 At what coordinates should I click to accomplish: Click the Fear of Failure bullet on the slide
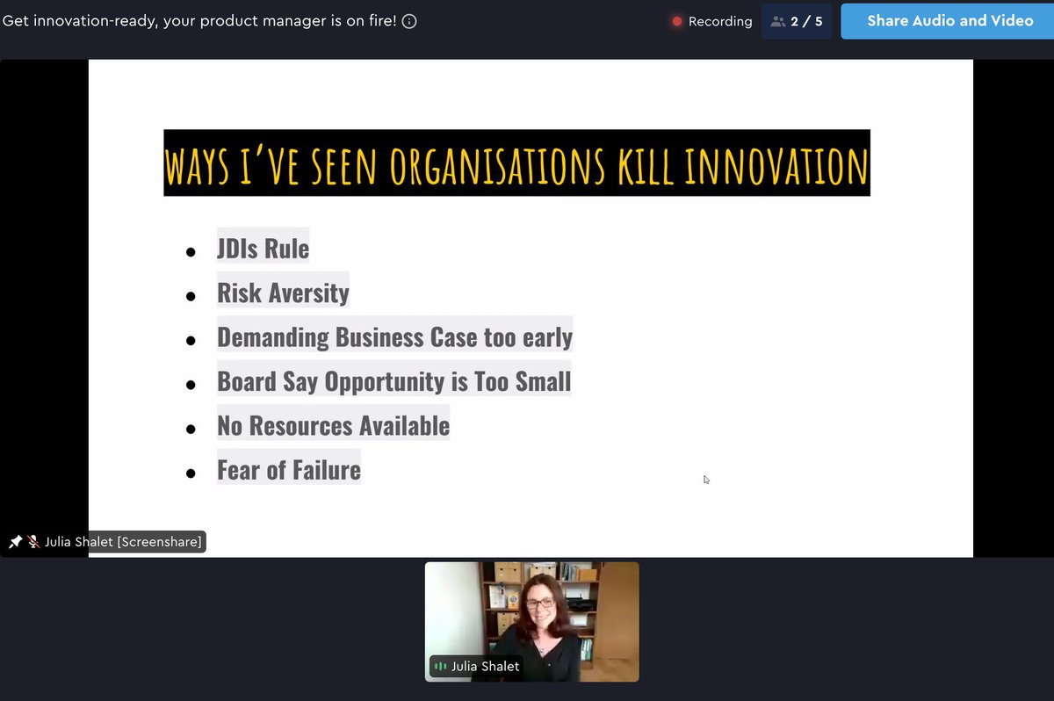(289, 469)
